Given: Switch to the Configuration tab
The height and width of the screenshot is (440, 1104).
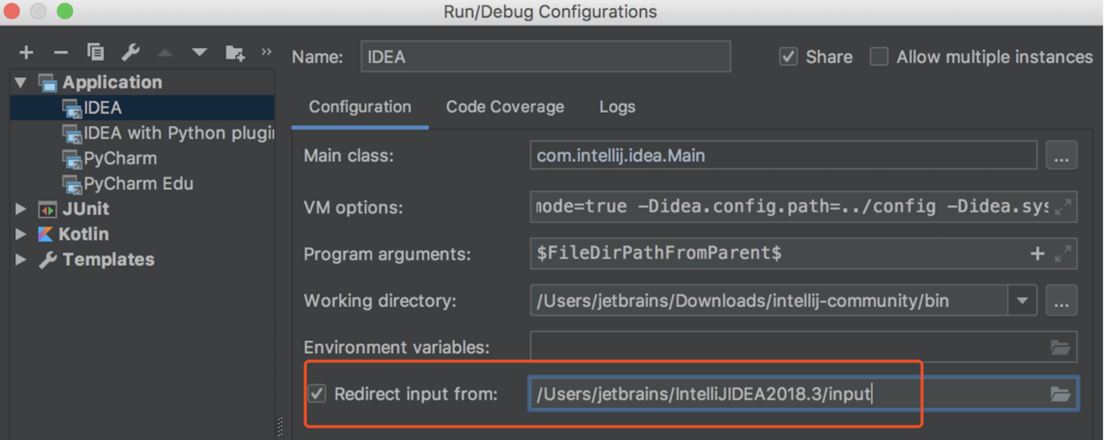Looking at the screenshot, I should tap(360, 107).
